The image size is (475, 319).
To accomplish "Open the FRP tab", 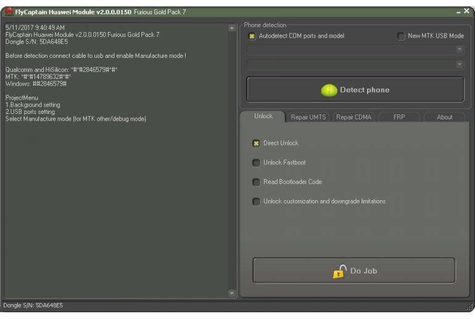I will click(x=399, y=118).
